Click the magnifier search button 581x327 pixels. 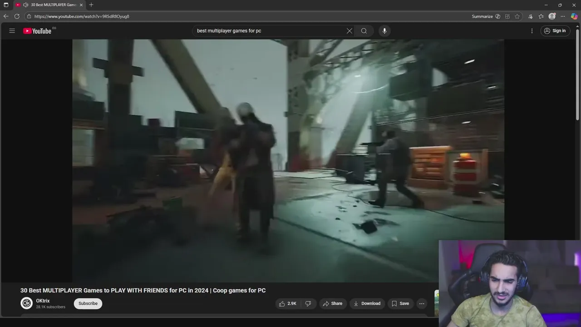(x=364, y=31)
